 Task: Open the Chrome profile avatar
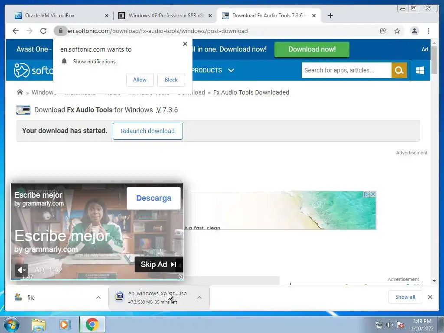414,31
